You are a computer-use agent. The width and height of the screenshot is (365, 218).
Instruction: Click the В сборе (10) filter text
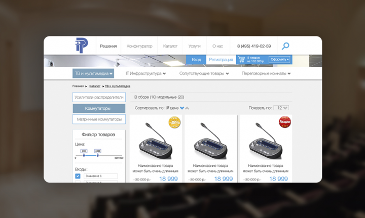click(145, 97)
